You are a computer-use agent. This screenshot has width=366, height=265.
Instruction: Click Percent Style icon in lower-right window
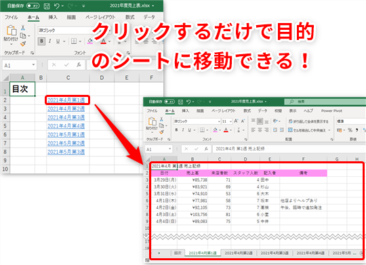[x=350, y=130]
